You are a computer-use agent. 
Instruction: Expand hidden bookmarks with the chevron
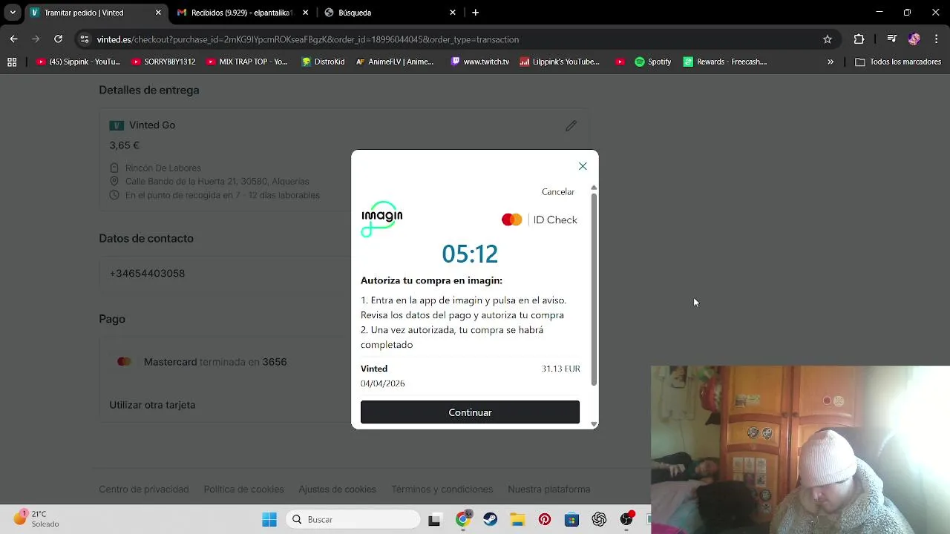[x=831, y=62]
